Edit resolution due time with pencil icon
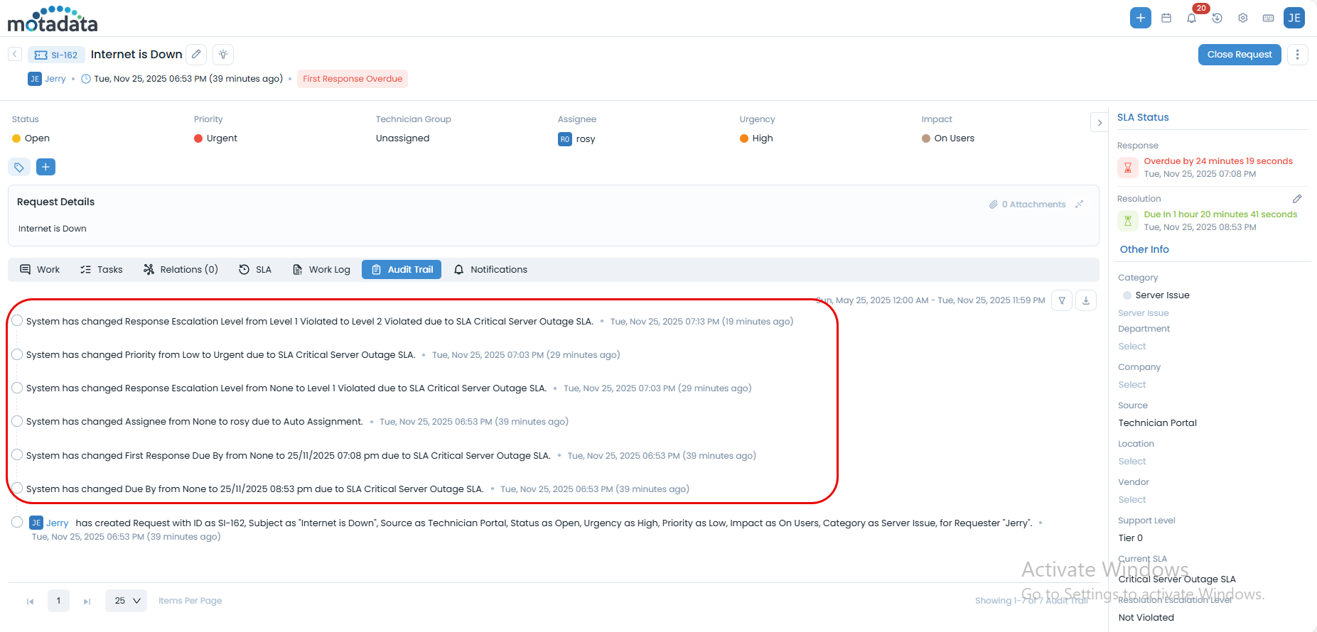The image size is (1317, 632). 1297,199
